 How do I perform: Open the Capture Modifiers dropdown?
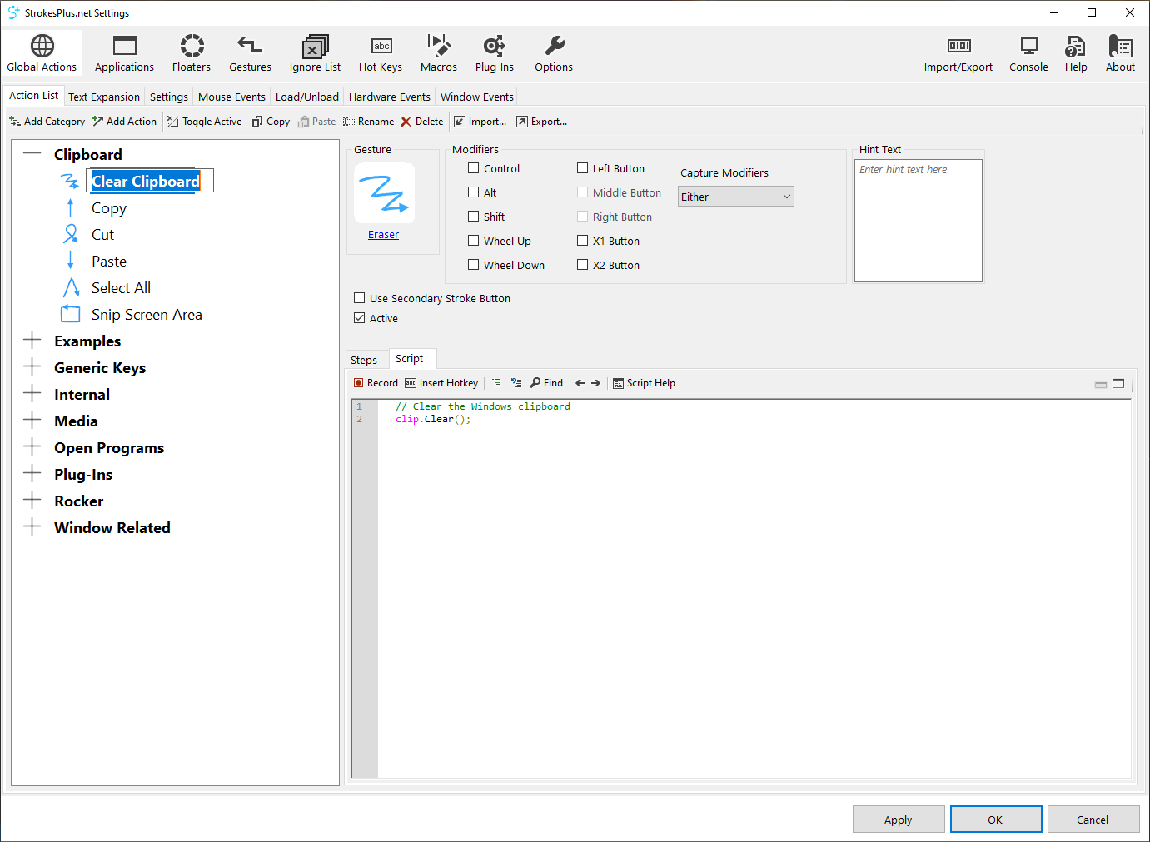(x=736, y=197)
